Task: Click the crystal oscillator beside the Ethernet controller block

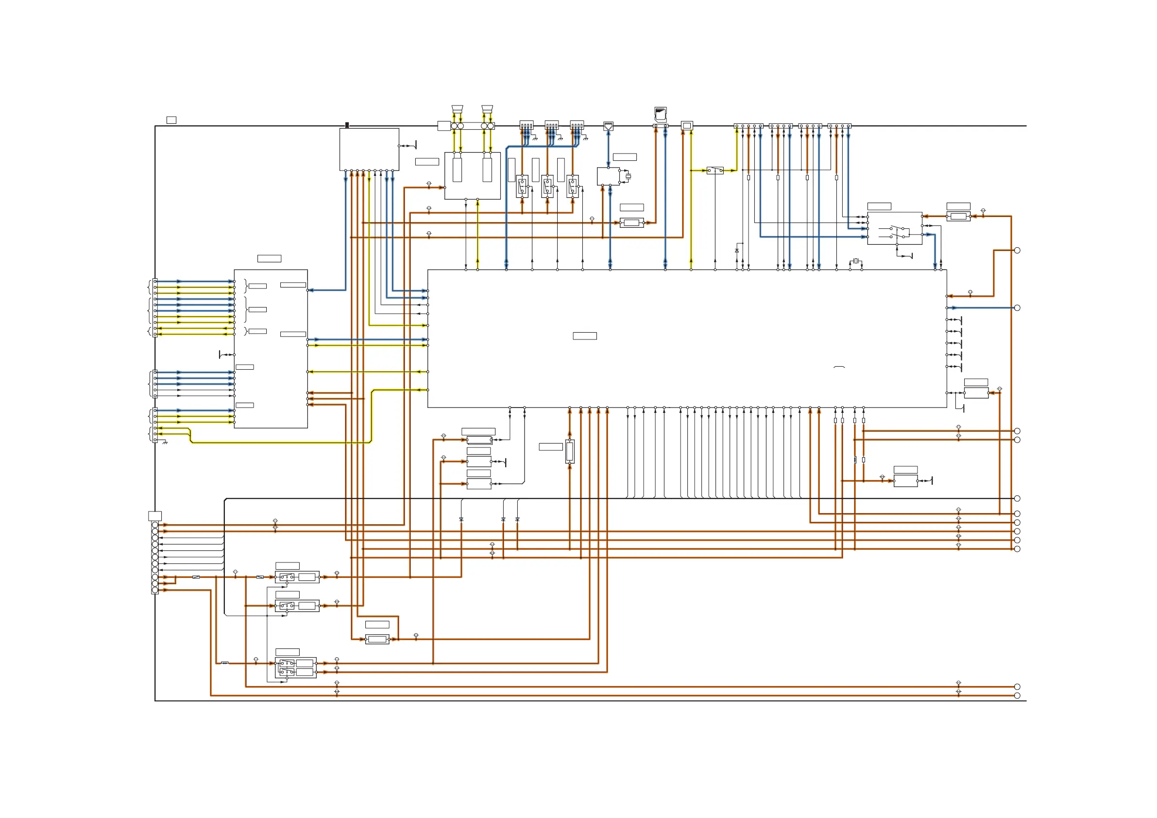Action: pyautogui.click(x=628, y=176)
